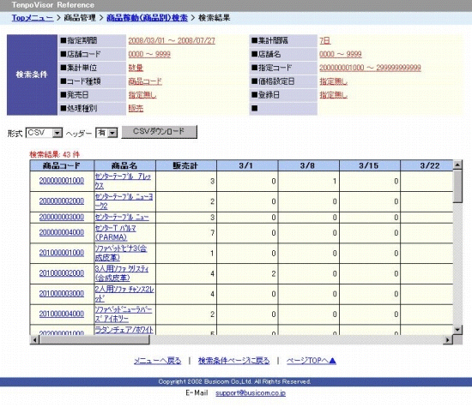Open 商品稼動(商品別)検索 breadcrumb link
This screenshot has width=472, height=407.
(x=147, y=18)
